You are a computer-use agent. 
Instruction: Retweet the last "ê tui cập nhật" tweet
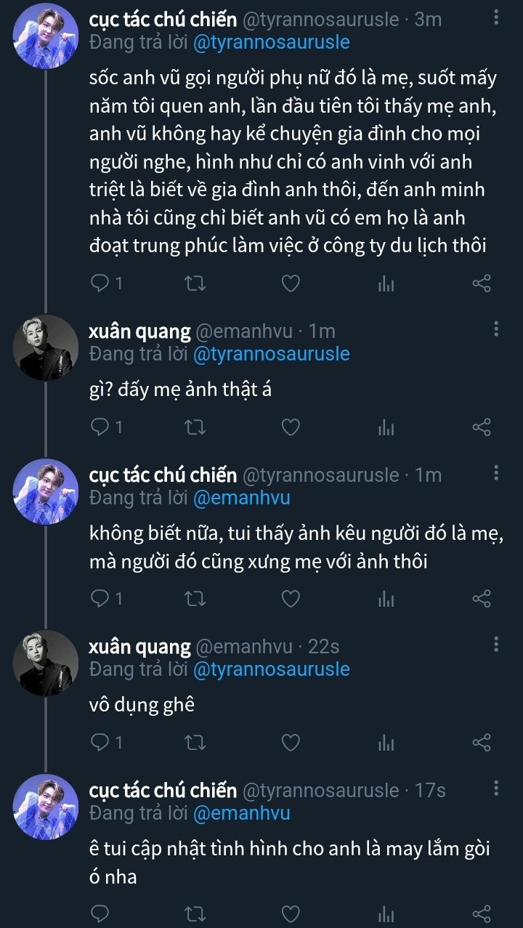point(195,913)
